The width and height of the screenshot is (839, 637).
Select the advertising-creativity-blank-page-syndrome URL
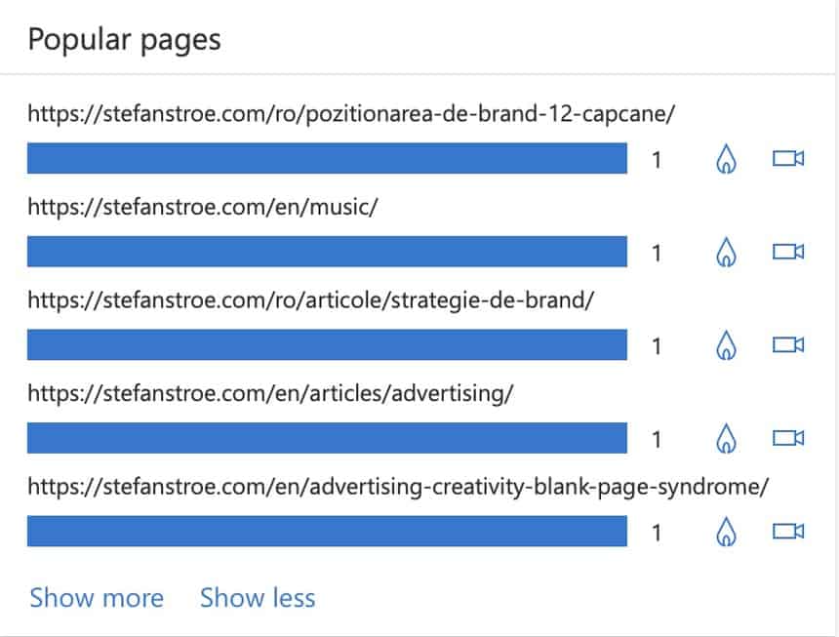pyautogui.click(x=398, y=487)
